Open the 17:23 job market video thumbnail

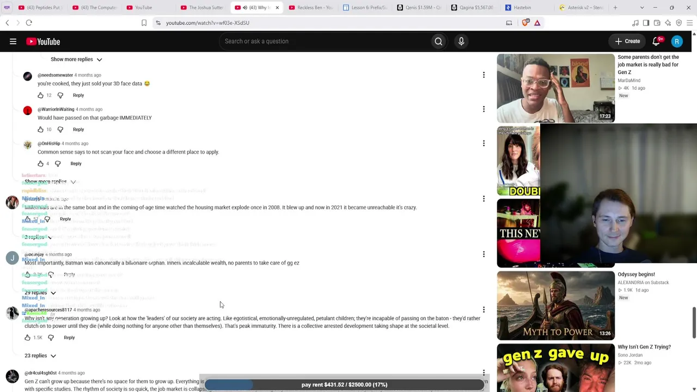pyautogui.click(x=555, y=88)
